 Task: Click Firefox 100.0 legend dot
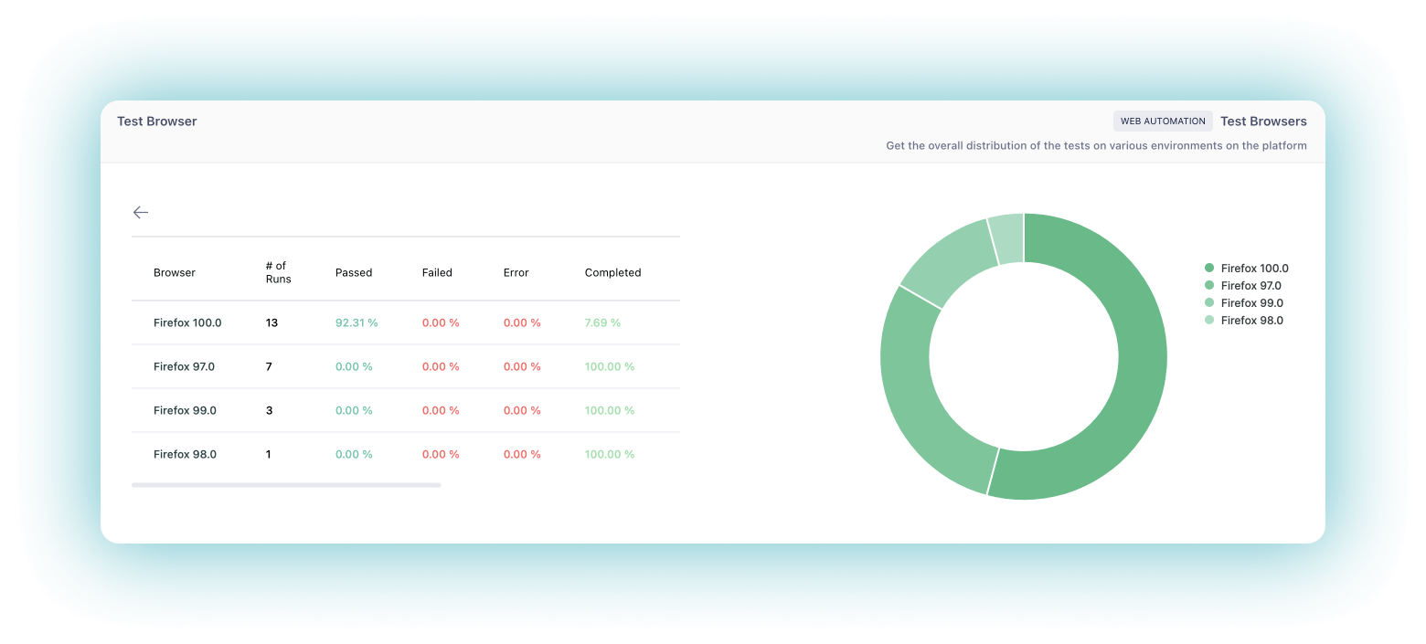click(x=1209, y=269)
